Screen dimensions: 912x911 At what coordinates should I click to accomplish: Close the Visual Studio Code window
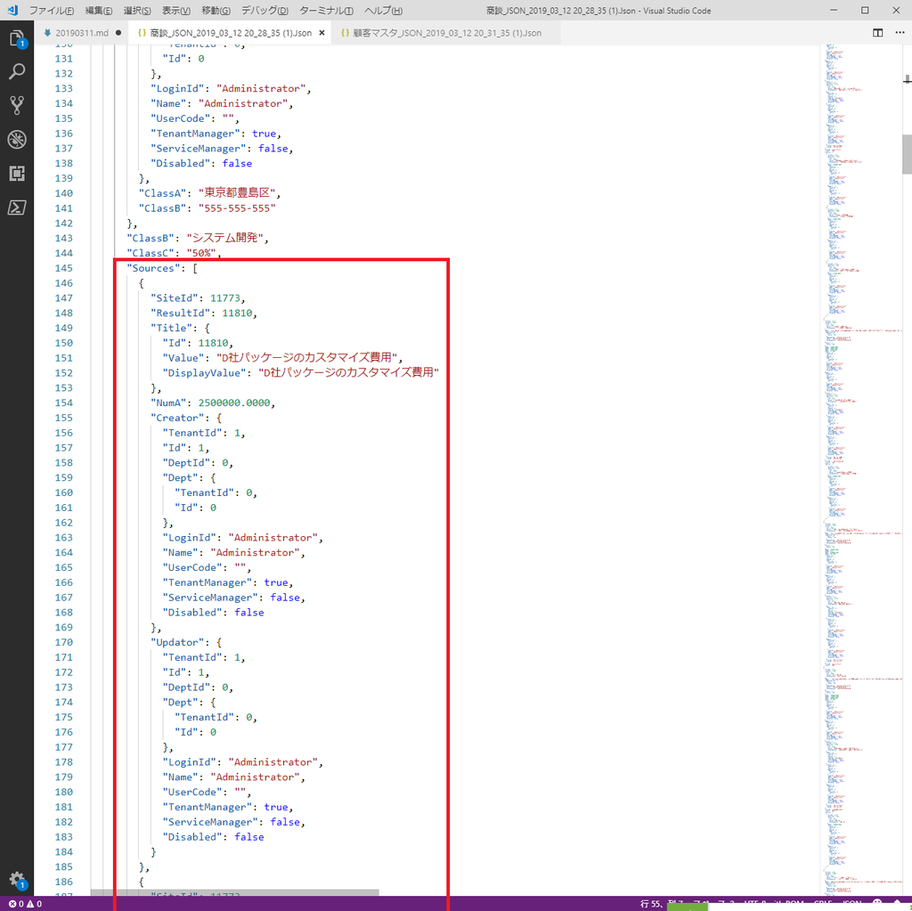[x=896, y=10]
